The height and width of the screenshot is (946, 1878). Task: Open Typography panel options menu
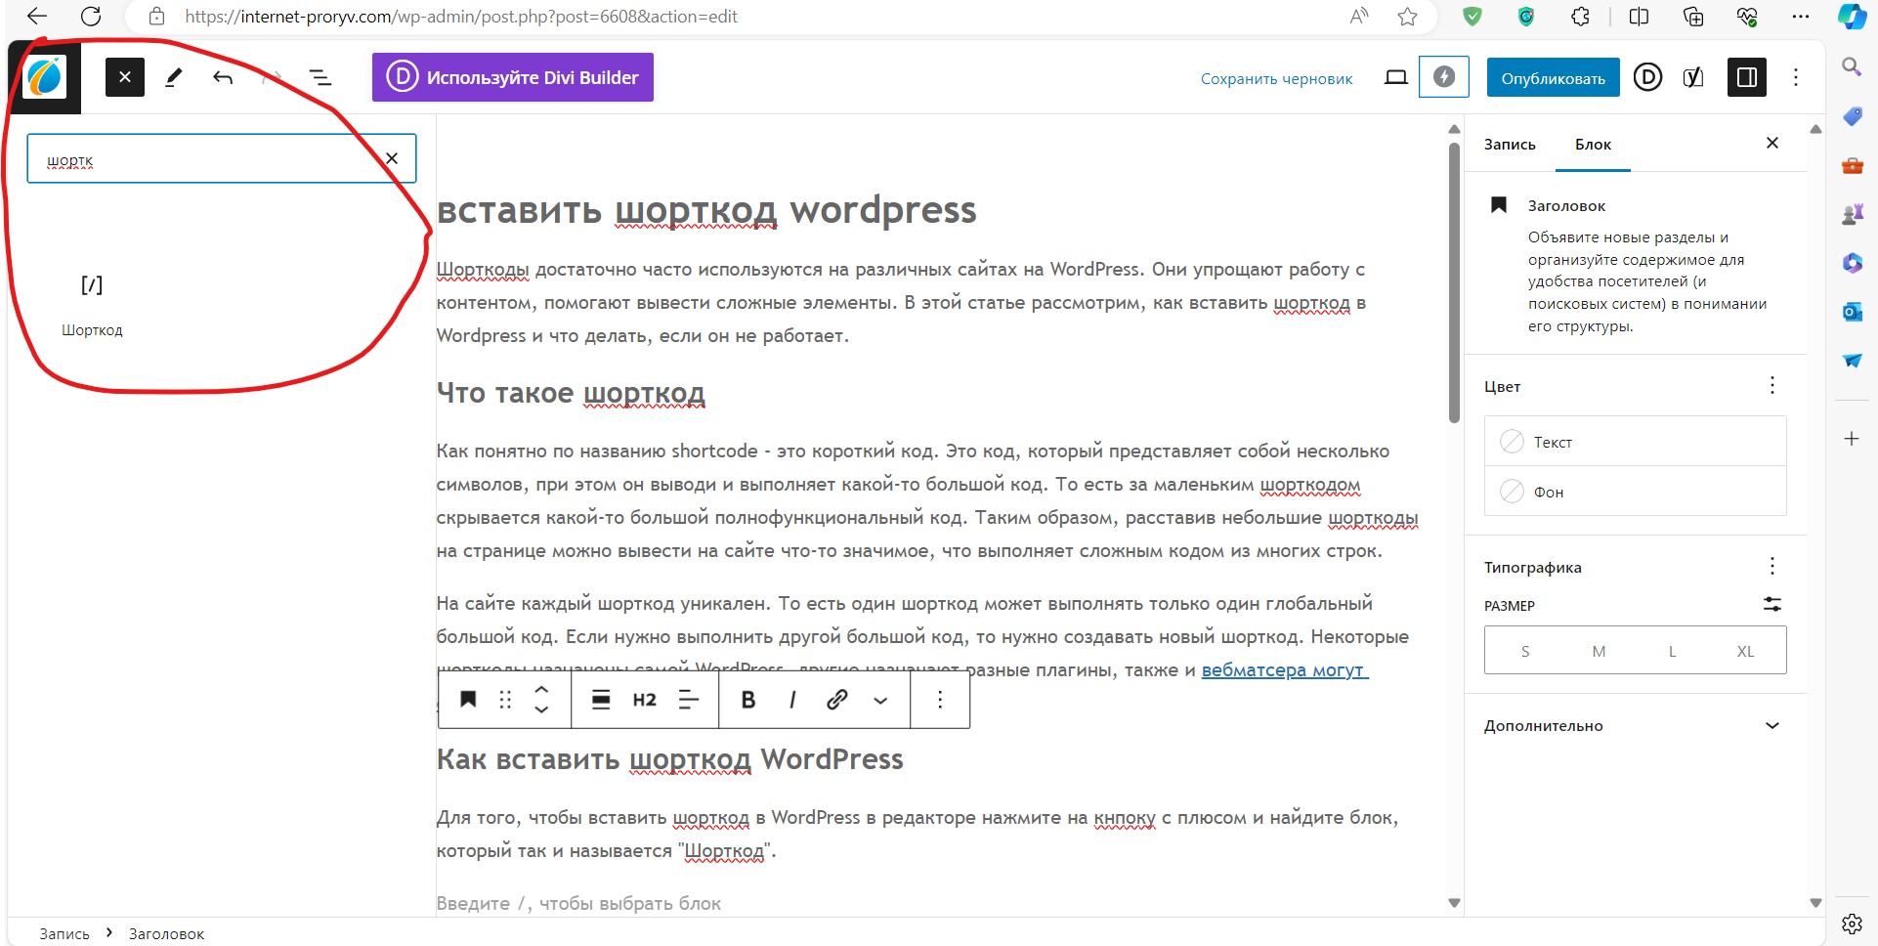point(1772,567)
